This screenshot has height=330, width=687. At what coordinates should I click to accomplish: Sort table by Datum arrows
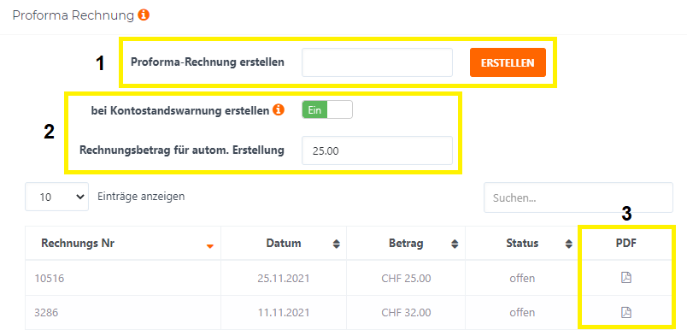pos(337,245)
